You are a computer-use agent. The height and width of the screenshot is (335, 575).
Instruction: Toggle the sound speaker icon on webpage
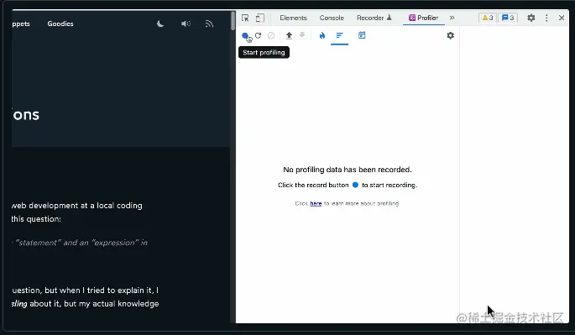[186, 24]
